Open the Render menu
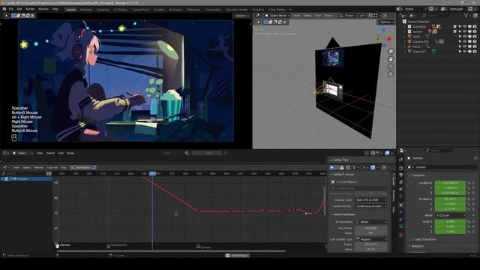480x270 pixels. coord(30,9)
